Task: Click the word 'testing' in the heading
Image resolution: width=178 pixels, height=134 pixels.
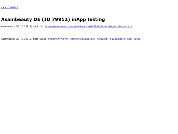Action: click(96, 20)
